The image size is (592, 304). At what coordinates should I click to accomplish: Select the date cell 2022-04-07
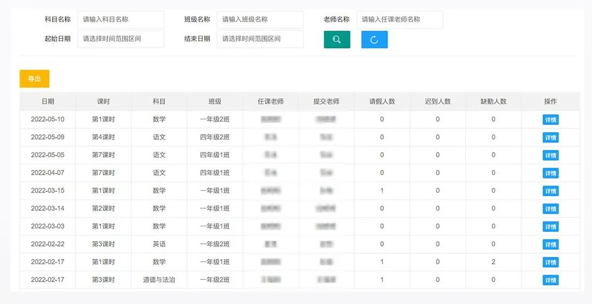pos(48,173)
